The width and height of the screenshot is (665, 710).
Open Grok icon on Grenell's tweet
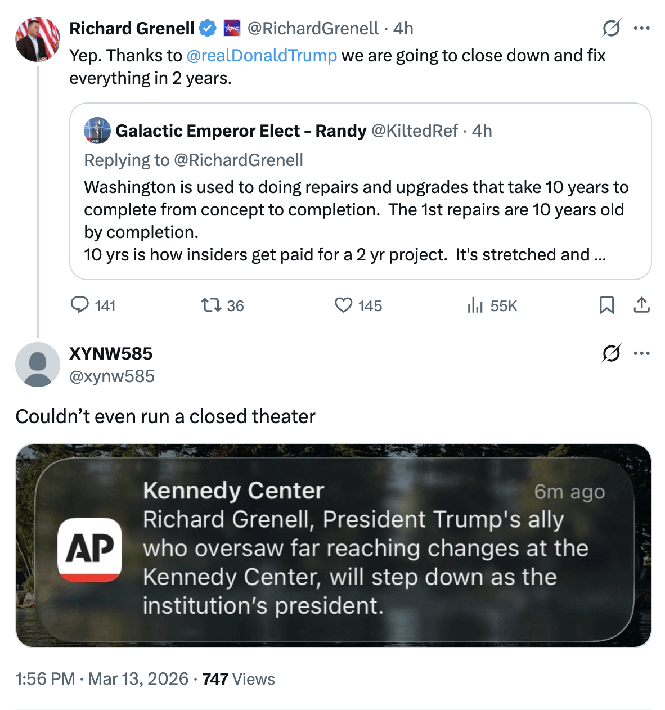point(611,28)
